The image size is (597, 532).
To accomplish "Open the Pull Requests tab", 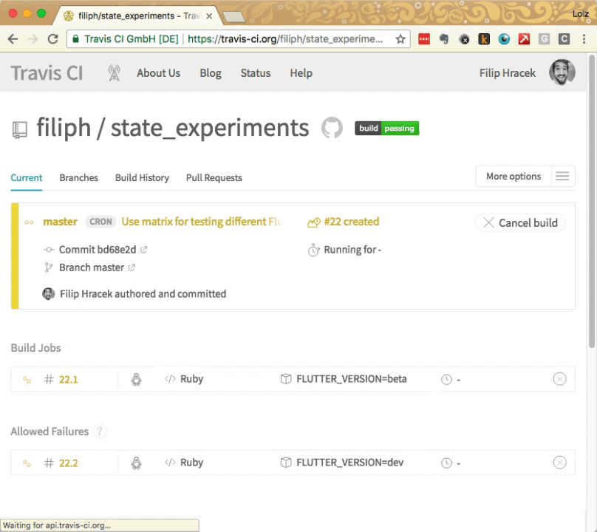I will [x=214, y=178].
